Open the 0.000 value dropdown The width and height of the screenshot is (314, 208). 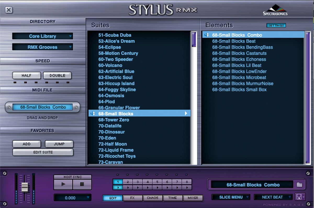point(72,198)
